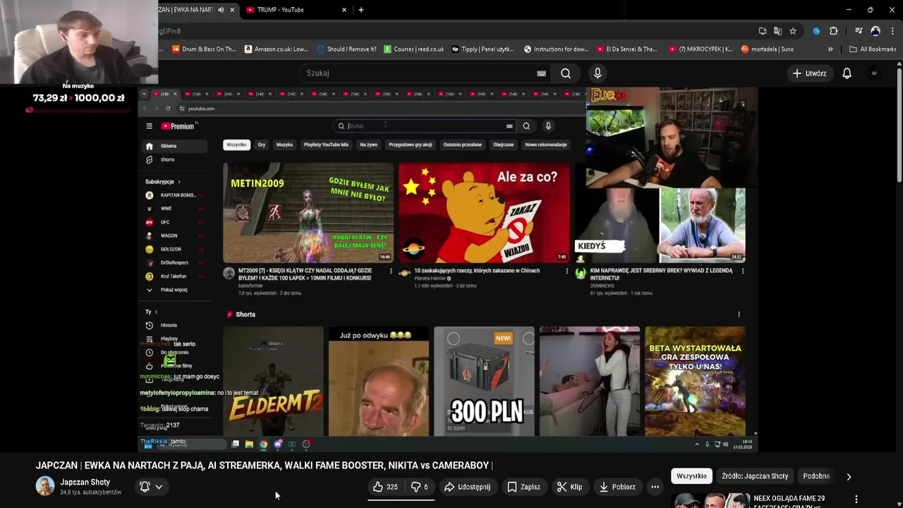Dislike the video showing 6

click(x=420, y=487)
